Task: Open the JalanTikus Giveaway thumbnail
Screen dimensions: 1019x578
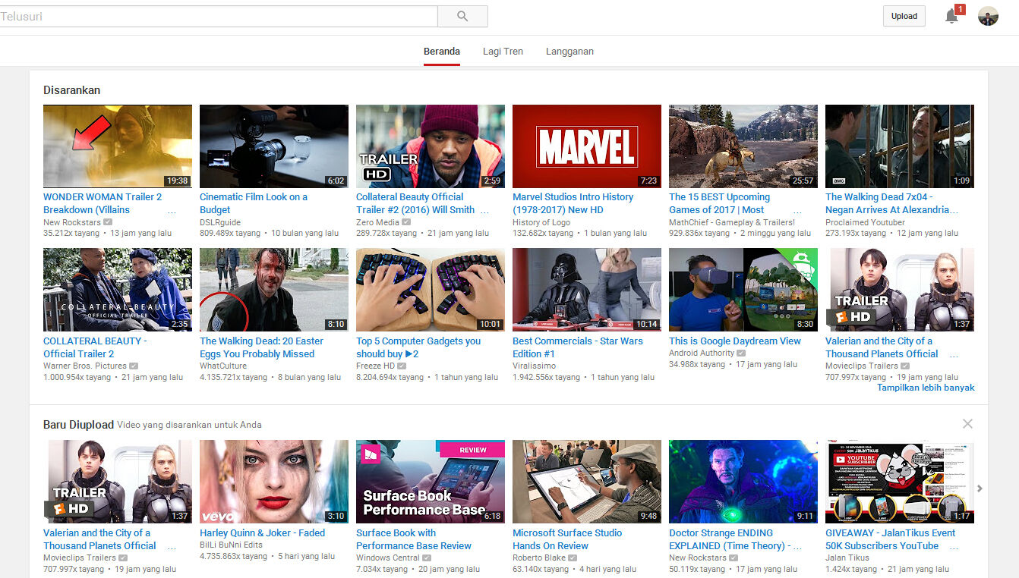Action: (x=900, y=482)
